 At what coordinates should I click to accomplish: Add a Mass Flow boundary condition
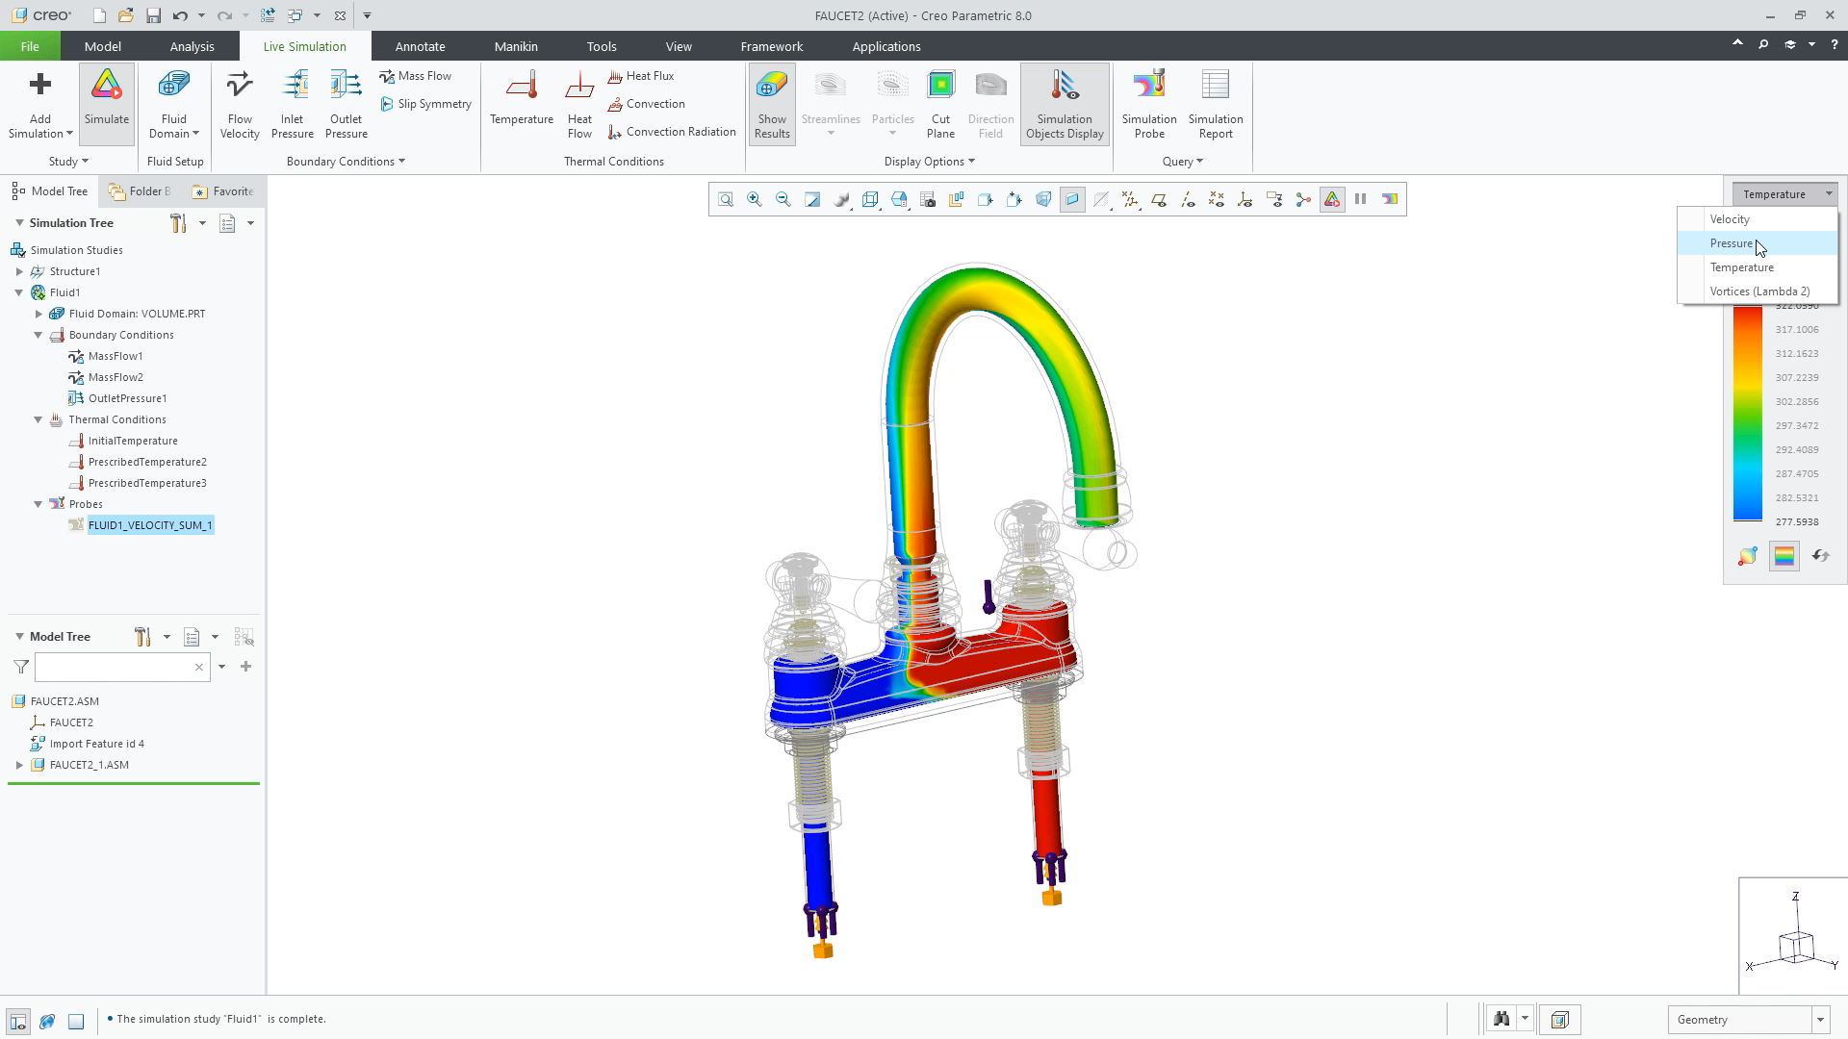coord(423,75)
